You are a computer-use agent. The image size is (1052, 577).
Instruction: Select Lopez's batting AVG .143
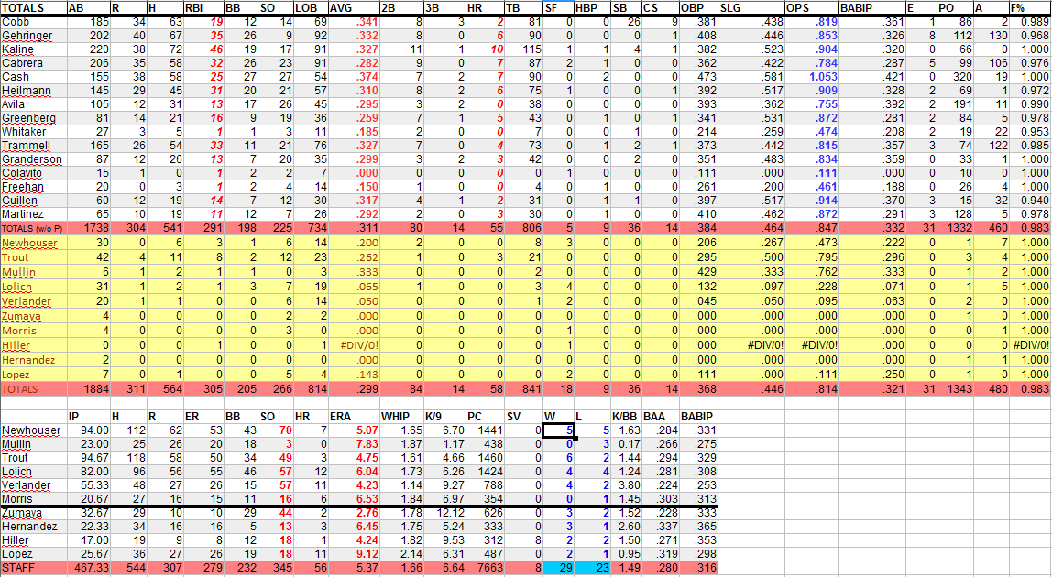[354, 376]
